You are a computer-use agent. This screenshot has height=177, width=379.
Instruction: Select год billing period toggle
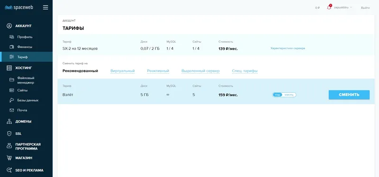pyautogui.click(x=278, y=95)
